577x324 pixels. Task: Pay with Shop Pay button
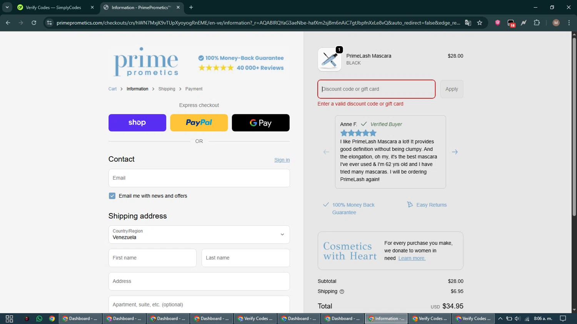point(137,123)
